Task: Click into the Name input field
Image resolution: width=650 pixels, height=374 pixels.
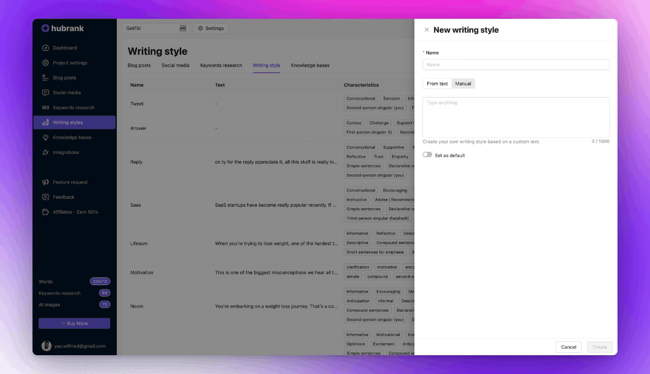Action: 516,65
